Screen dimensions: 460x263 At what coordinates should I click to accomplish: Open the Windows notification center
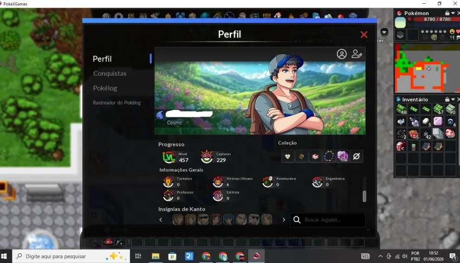coord(452,257)
